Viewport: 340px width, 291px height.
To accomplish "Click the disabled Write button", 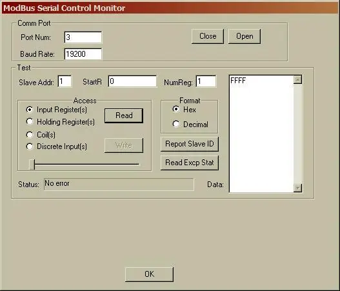I will [x=124, y=145].
